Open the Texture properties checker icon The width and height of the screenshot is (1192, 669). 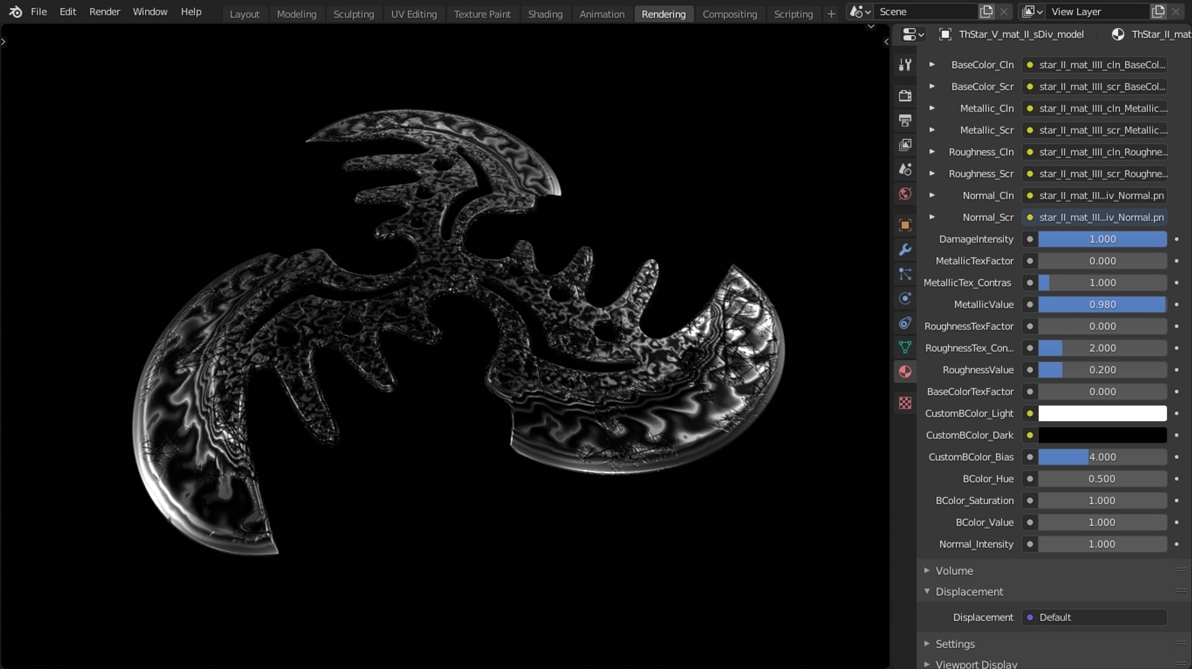coord(905,403)
